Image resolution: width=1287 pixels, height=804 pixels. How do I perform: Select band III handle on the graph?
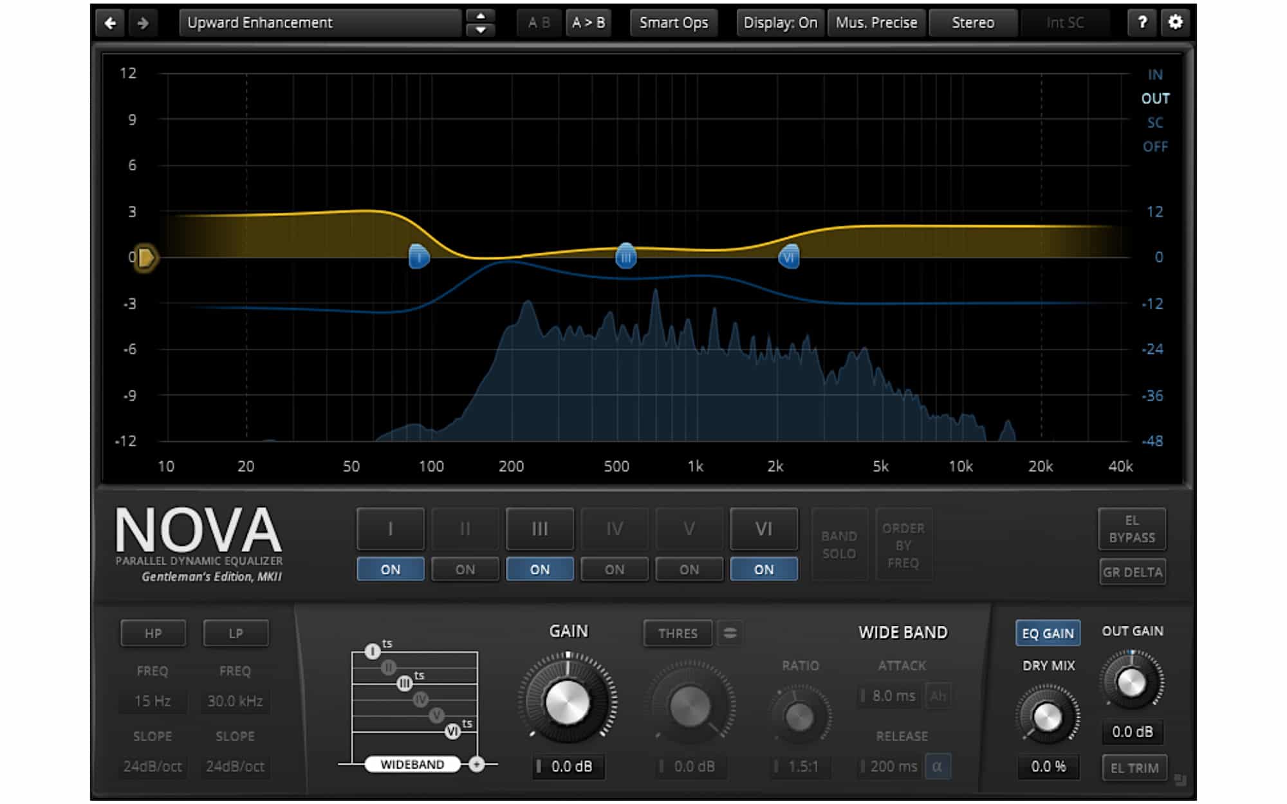click(x=625, y=256)
